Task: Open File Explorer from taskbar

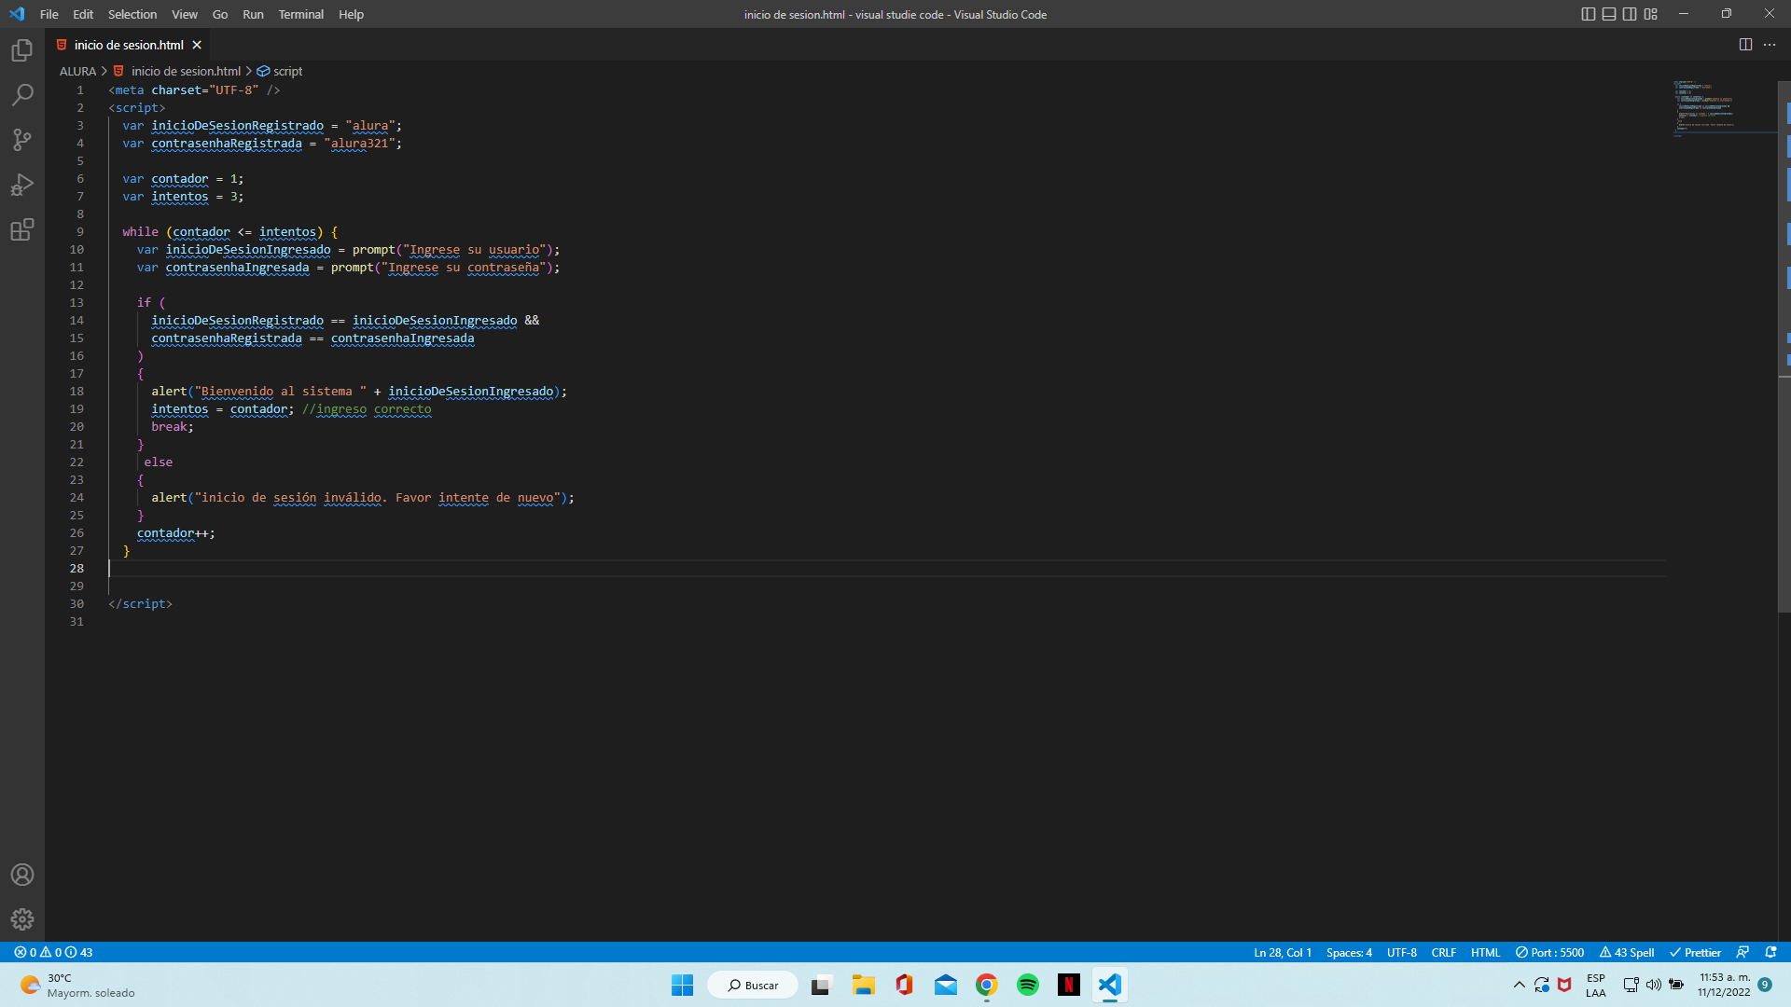Action: click(x=863, y=985)
